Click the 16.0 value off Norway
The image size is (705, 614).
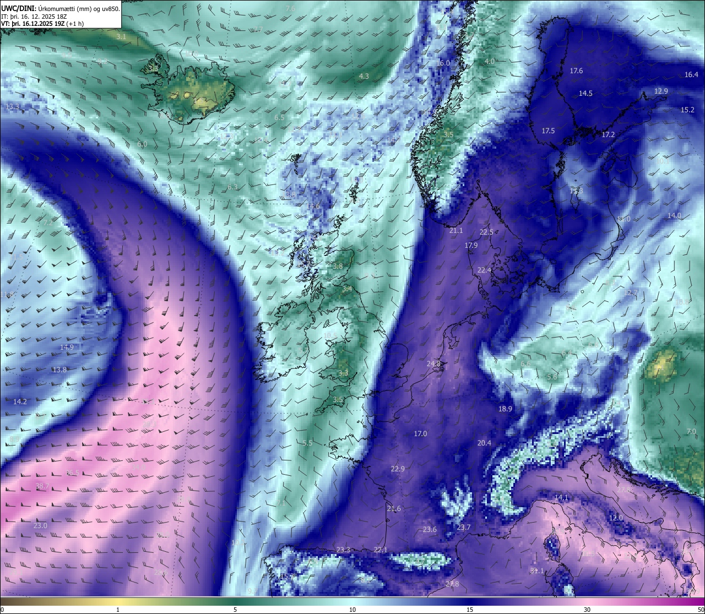443,63
